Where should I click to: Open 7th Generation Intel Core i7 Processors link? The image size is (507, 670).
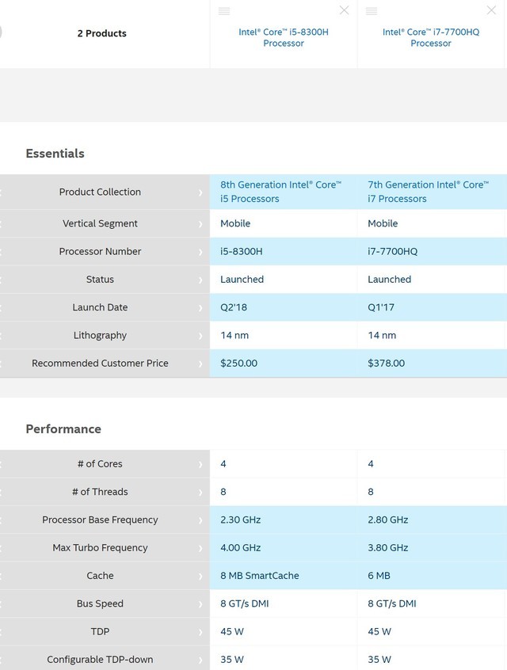tap(428, 192)
